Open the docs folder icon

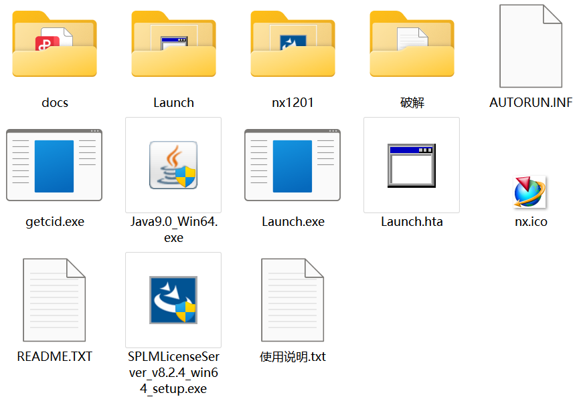click(x=54, y=43)
